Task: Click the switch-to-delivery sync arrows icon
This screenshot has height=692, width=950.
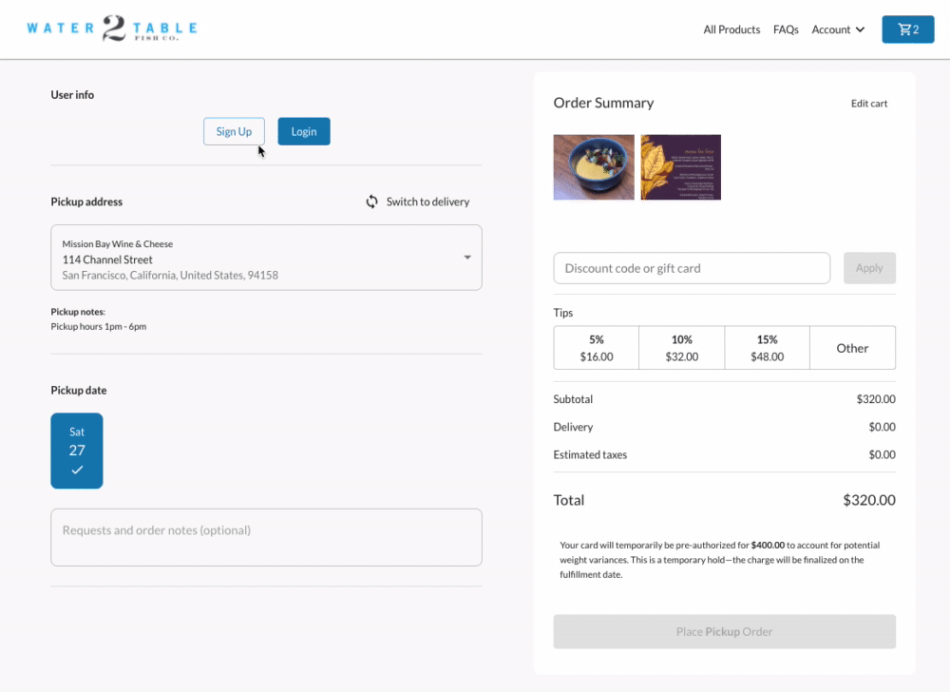Action: tap(372, 202)
